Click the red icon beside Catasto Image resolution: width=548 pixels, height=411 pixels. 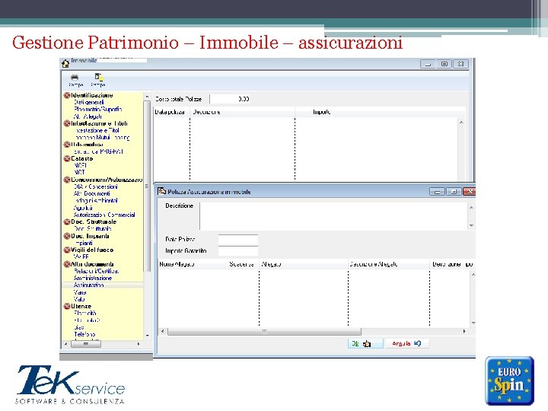67,158
